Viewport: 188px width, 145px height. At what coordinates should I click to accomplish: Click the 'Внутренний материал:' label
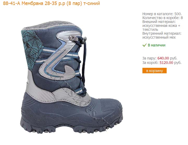click(162, 33)
